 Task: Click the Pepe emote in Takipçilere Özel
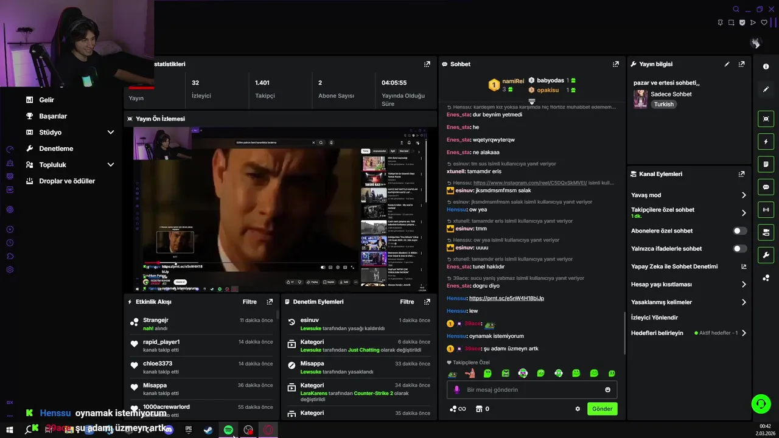pyautogui.click(x=452, y=374)
